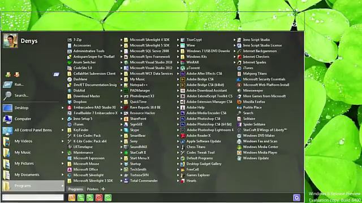The height and width of the screenshot is (203, 362).
Task: Open Windows Update icon
Action: (239, 158)
